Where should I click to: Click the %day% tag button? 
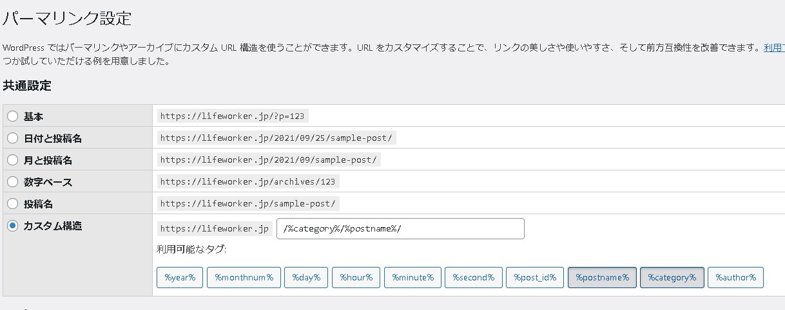click(x=306, y=278)
